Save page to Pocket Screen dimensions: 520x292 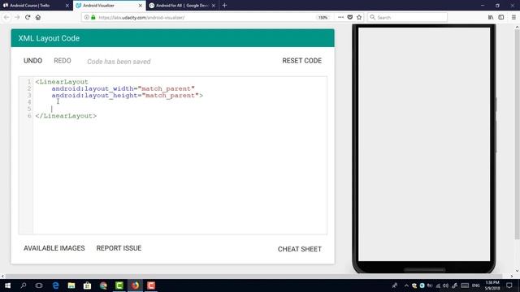350,17
